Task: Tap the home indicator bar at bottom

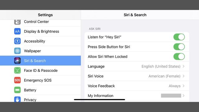Action: click(99, 100)
